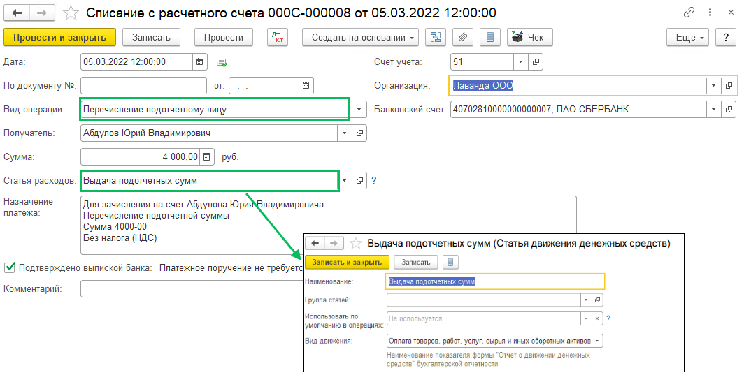Click the Чек button
This screenshot has width=744, height=375.
(529, 38)
